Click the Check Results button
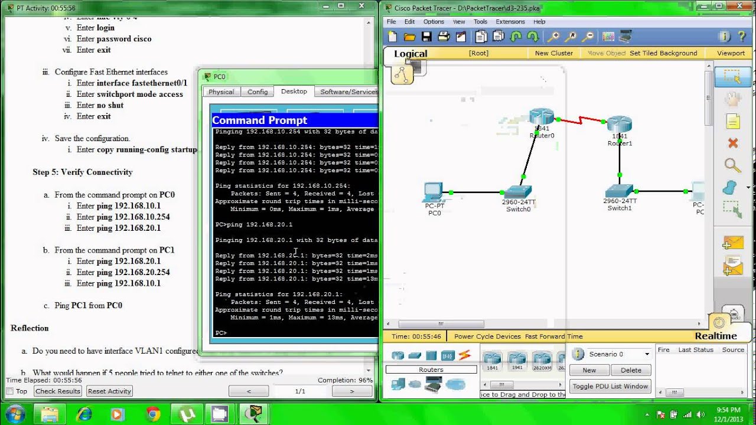This screenshot has width=756, height=425. coord(57,391)
